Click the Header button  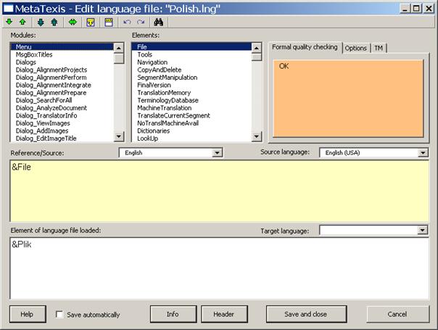point(224,314)
